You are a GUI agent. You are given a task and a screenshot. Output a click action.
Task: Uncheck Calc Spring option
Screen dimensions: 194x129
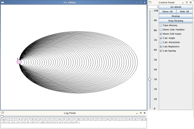pyautogui.click(x=161, y=51)
